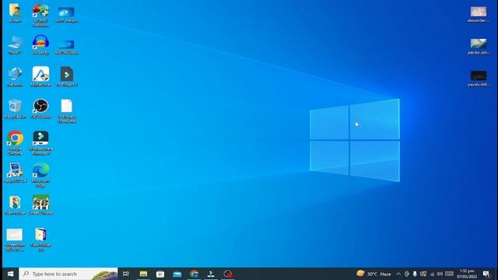Click the network icon in system tray
This screenshot has width=498, height=280.
(432, 274)
